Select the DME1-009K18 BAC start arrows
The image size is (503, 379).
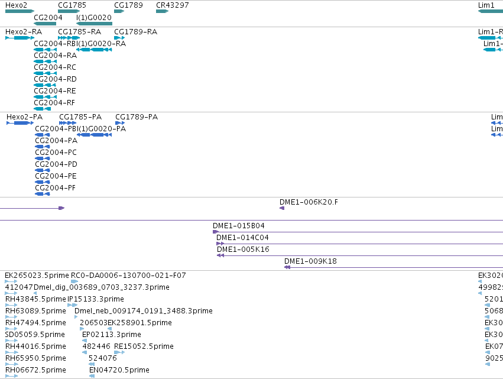click(287, 268)
